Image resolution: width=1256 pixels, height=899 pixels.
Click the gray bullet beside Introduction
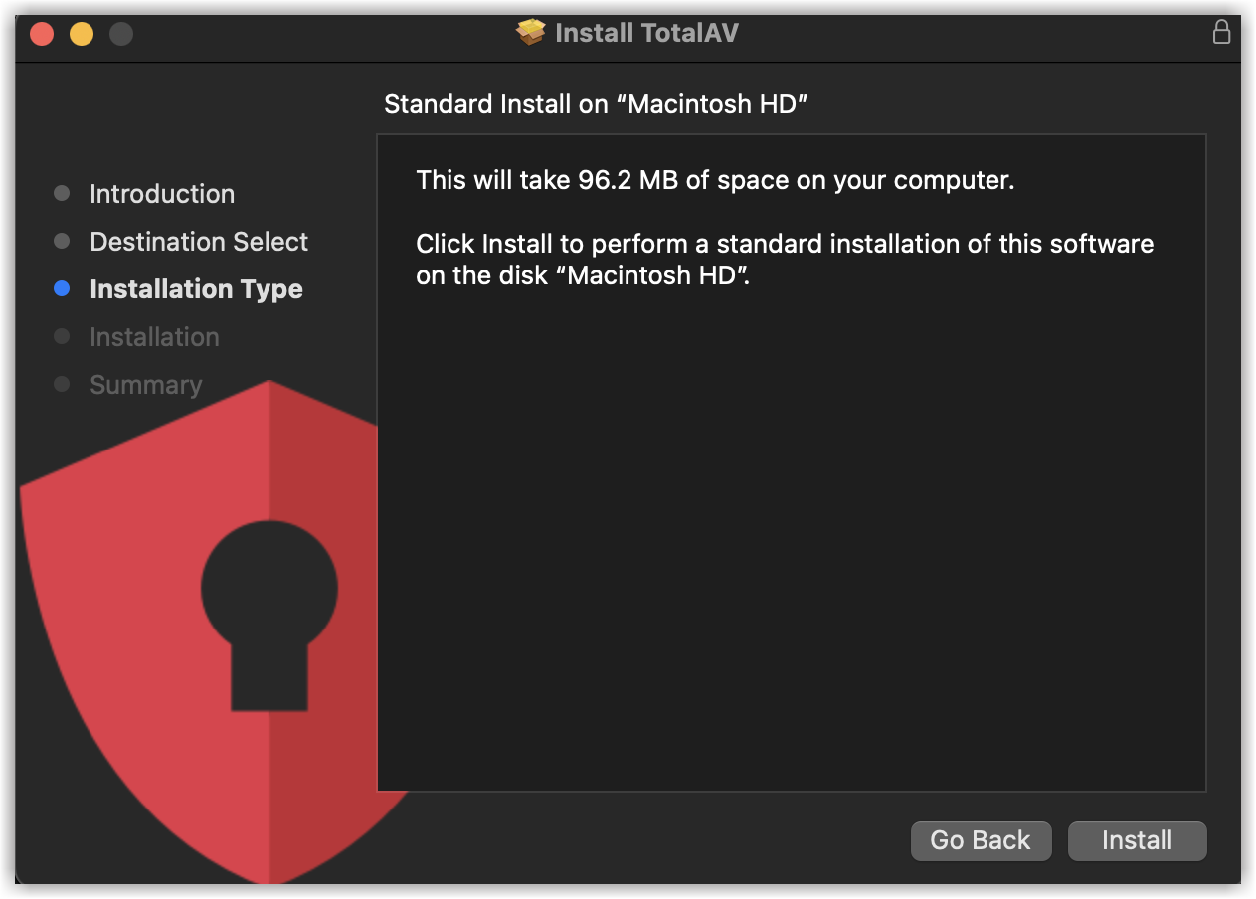[62, 193]
